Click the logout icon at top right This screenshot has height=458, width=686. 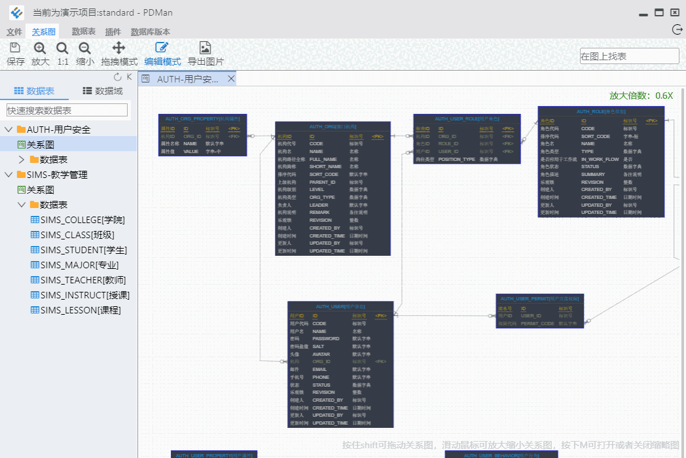677,29
